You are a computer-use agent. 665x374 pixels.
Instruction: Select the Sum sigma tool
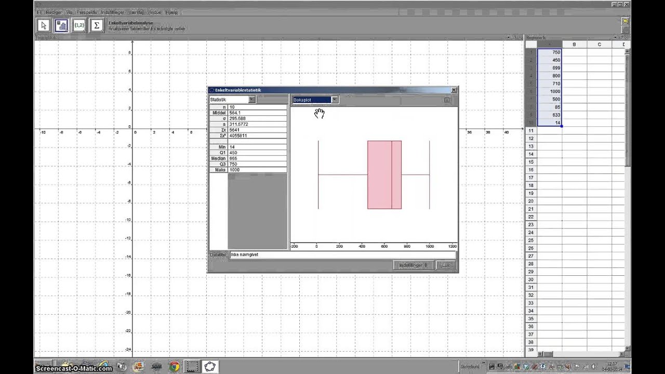97,25
